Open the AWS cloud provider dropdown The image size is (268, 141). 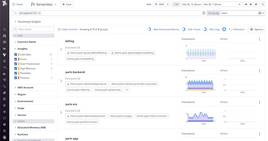point(161,4)
